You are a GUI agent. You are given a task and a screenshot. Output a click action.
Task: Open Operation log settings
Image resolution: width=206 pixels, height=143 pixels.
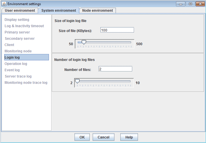[x=16, y=64]
